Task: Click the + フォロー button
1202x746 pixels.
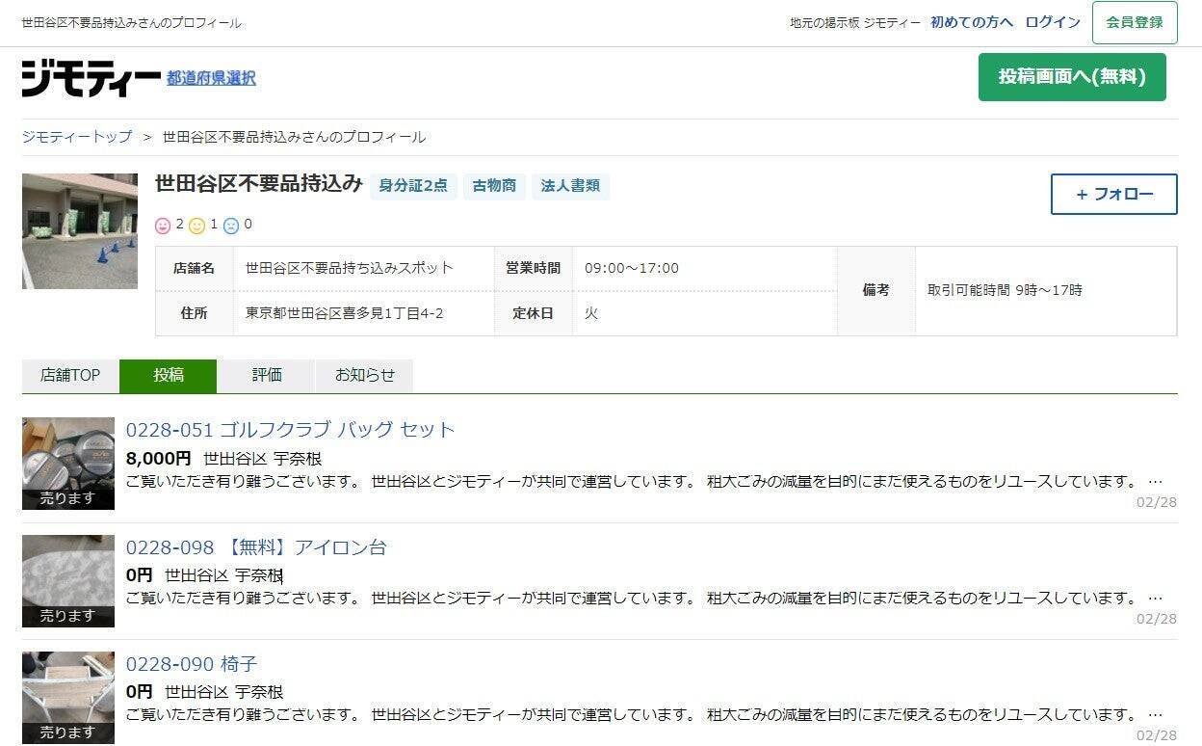Action: [x=1113, y=194]
